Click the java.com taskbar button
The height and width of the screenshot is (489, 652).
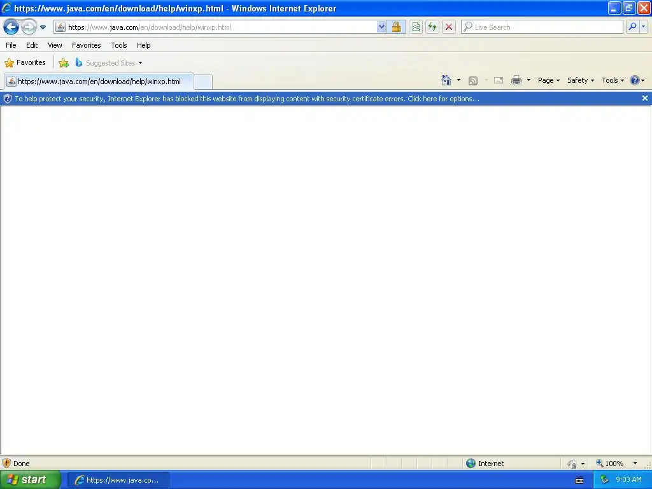click(118, 480)
